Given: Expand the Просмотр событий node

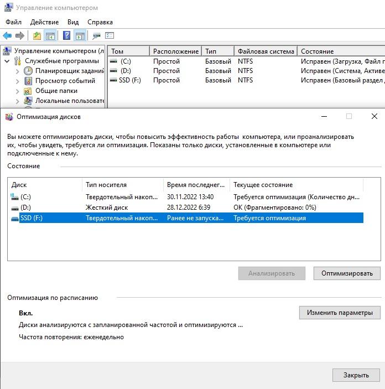Looking at the screenshot, I should point(17,81).
